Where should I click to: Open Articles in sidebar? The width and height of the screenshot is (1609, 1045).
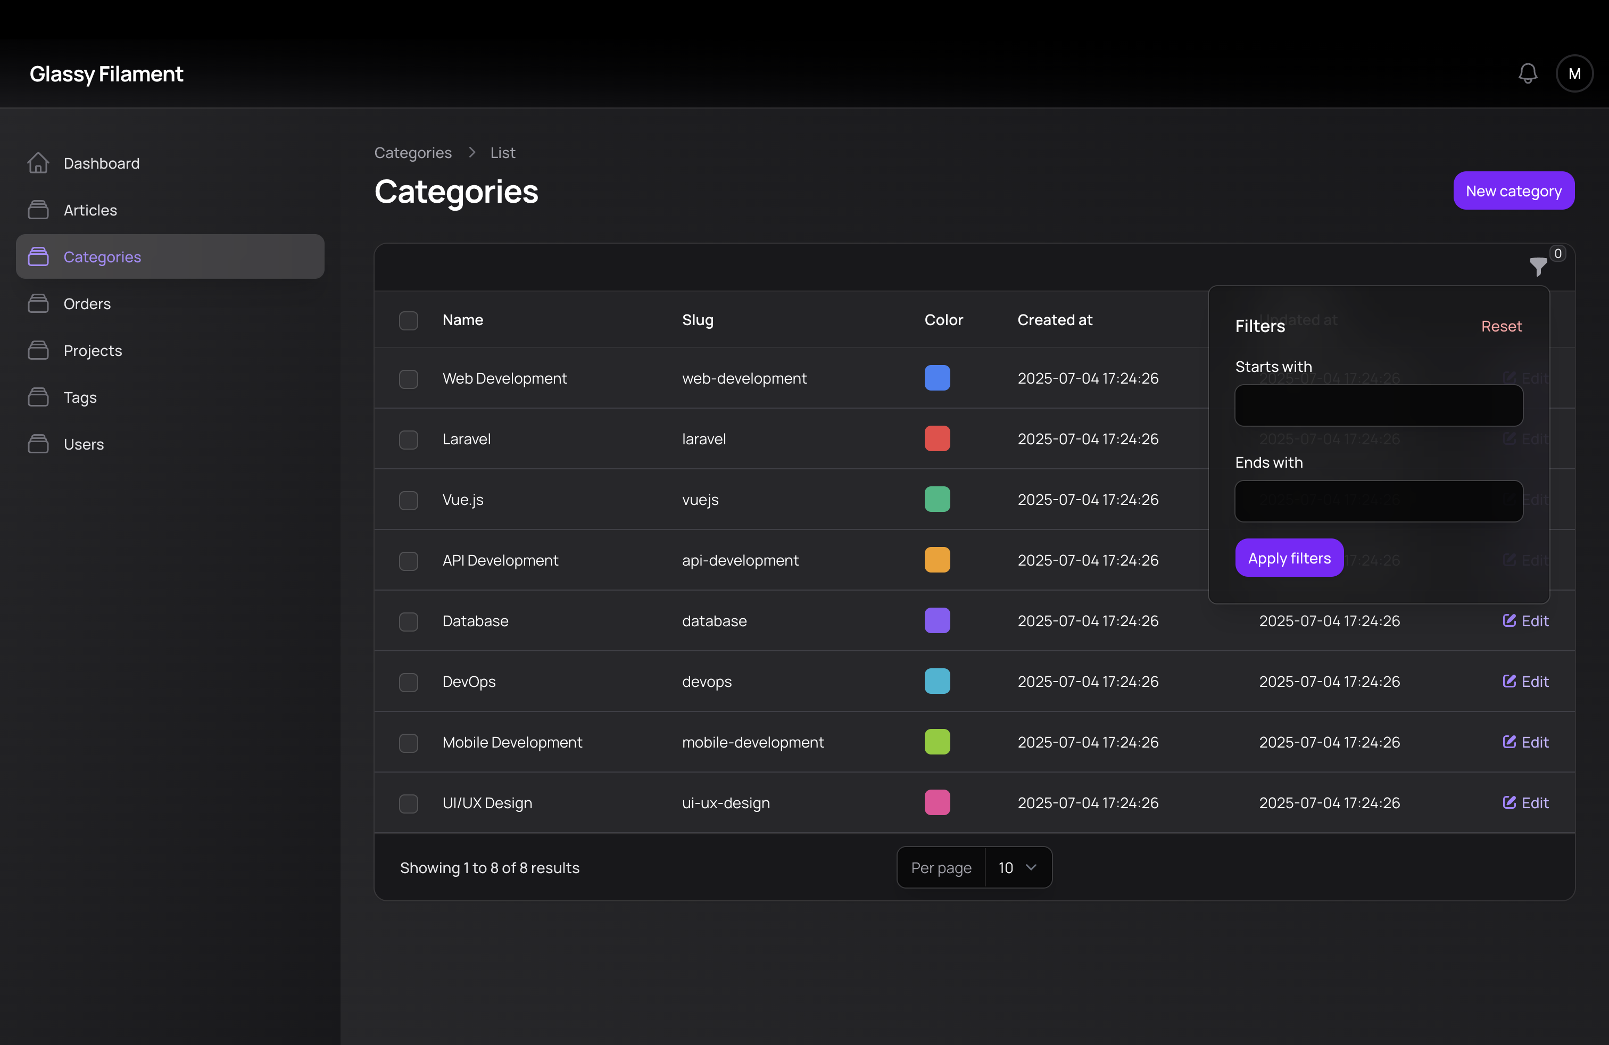coord(170,210)
